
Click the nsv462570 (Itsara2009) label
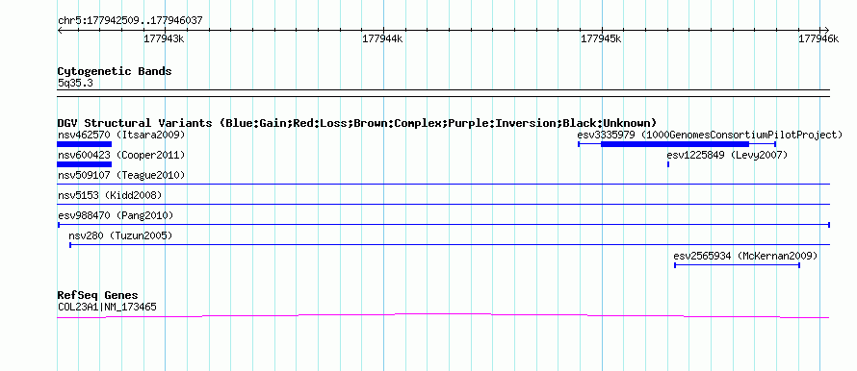(121, 135)
